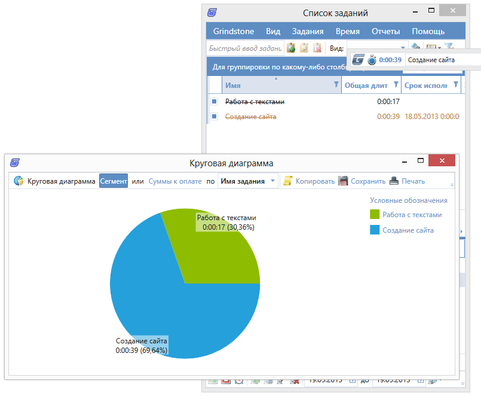Click the Сохранить floppy disk icon
481x396 pixels.
(343, 181)
